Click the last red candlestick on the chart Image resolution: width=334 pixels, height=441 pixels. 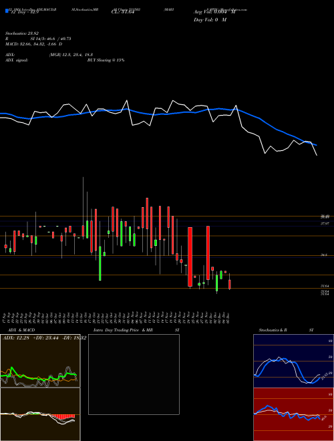click(x=230, y=284)
